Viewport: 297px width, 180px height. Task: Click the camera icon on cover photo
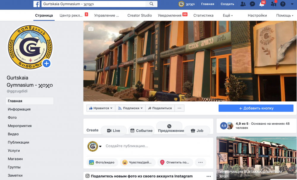91,29
